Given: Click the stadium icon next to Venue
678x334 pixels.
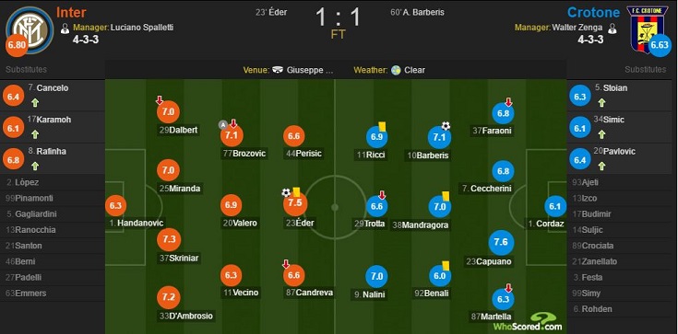Looking at the screenshot, I should point(279,70).
